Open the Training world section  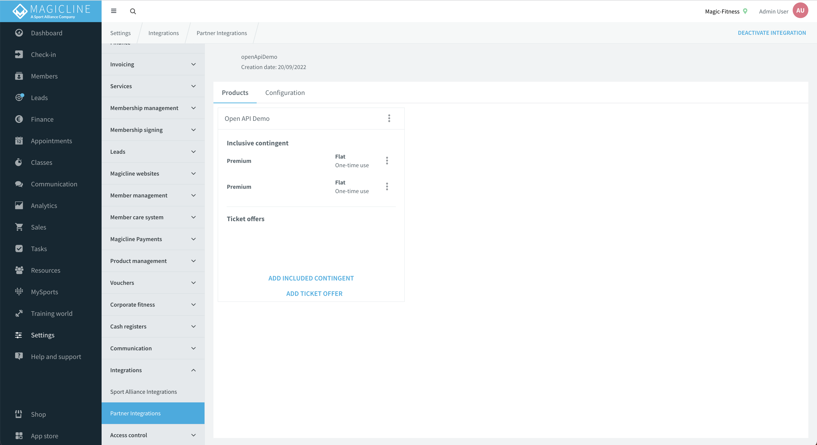51,313
